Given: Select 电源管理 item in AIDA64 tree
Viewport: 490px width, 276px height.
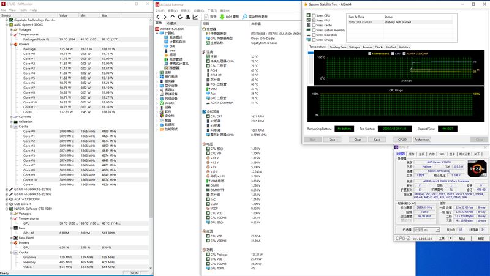Looking at the screenshot, I should (x=173, y=59).
